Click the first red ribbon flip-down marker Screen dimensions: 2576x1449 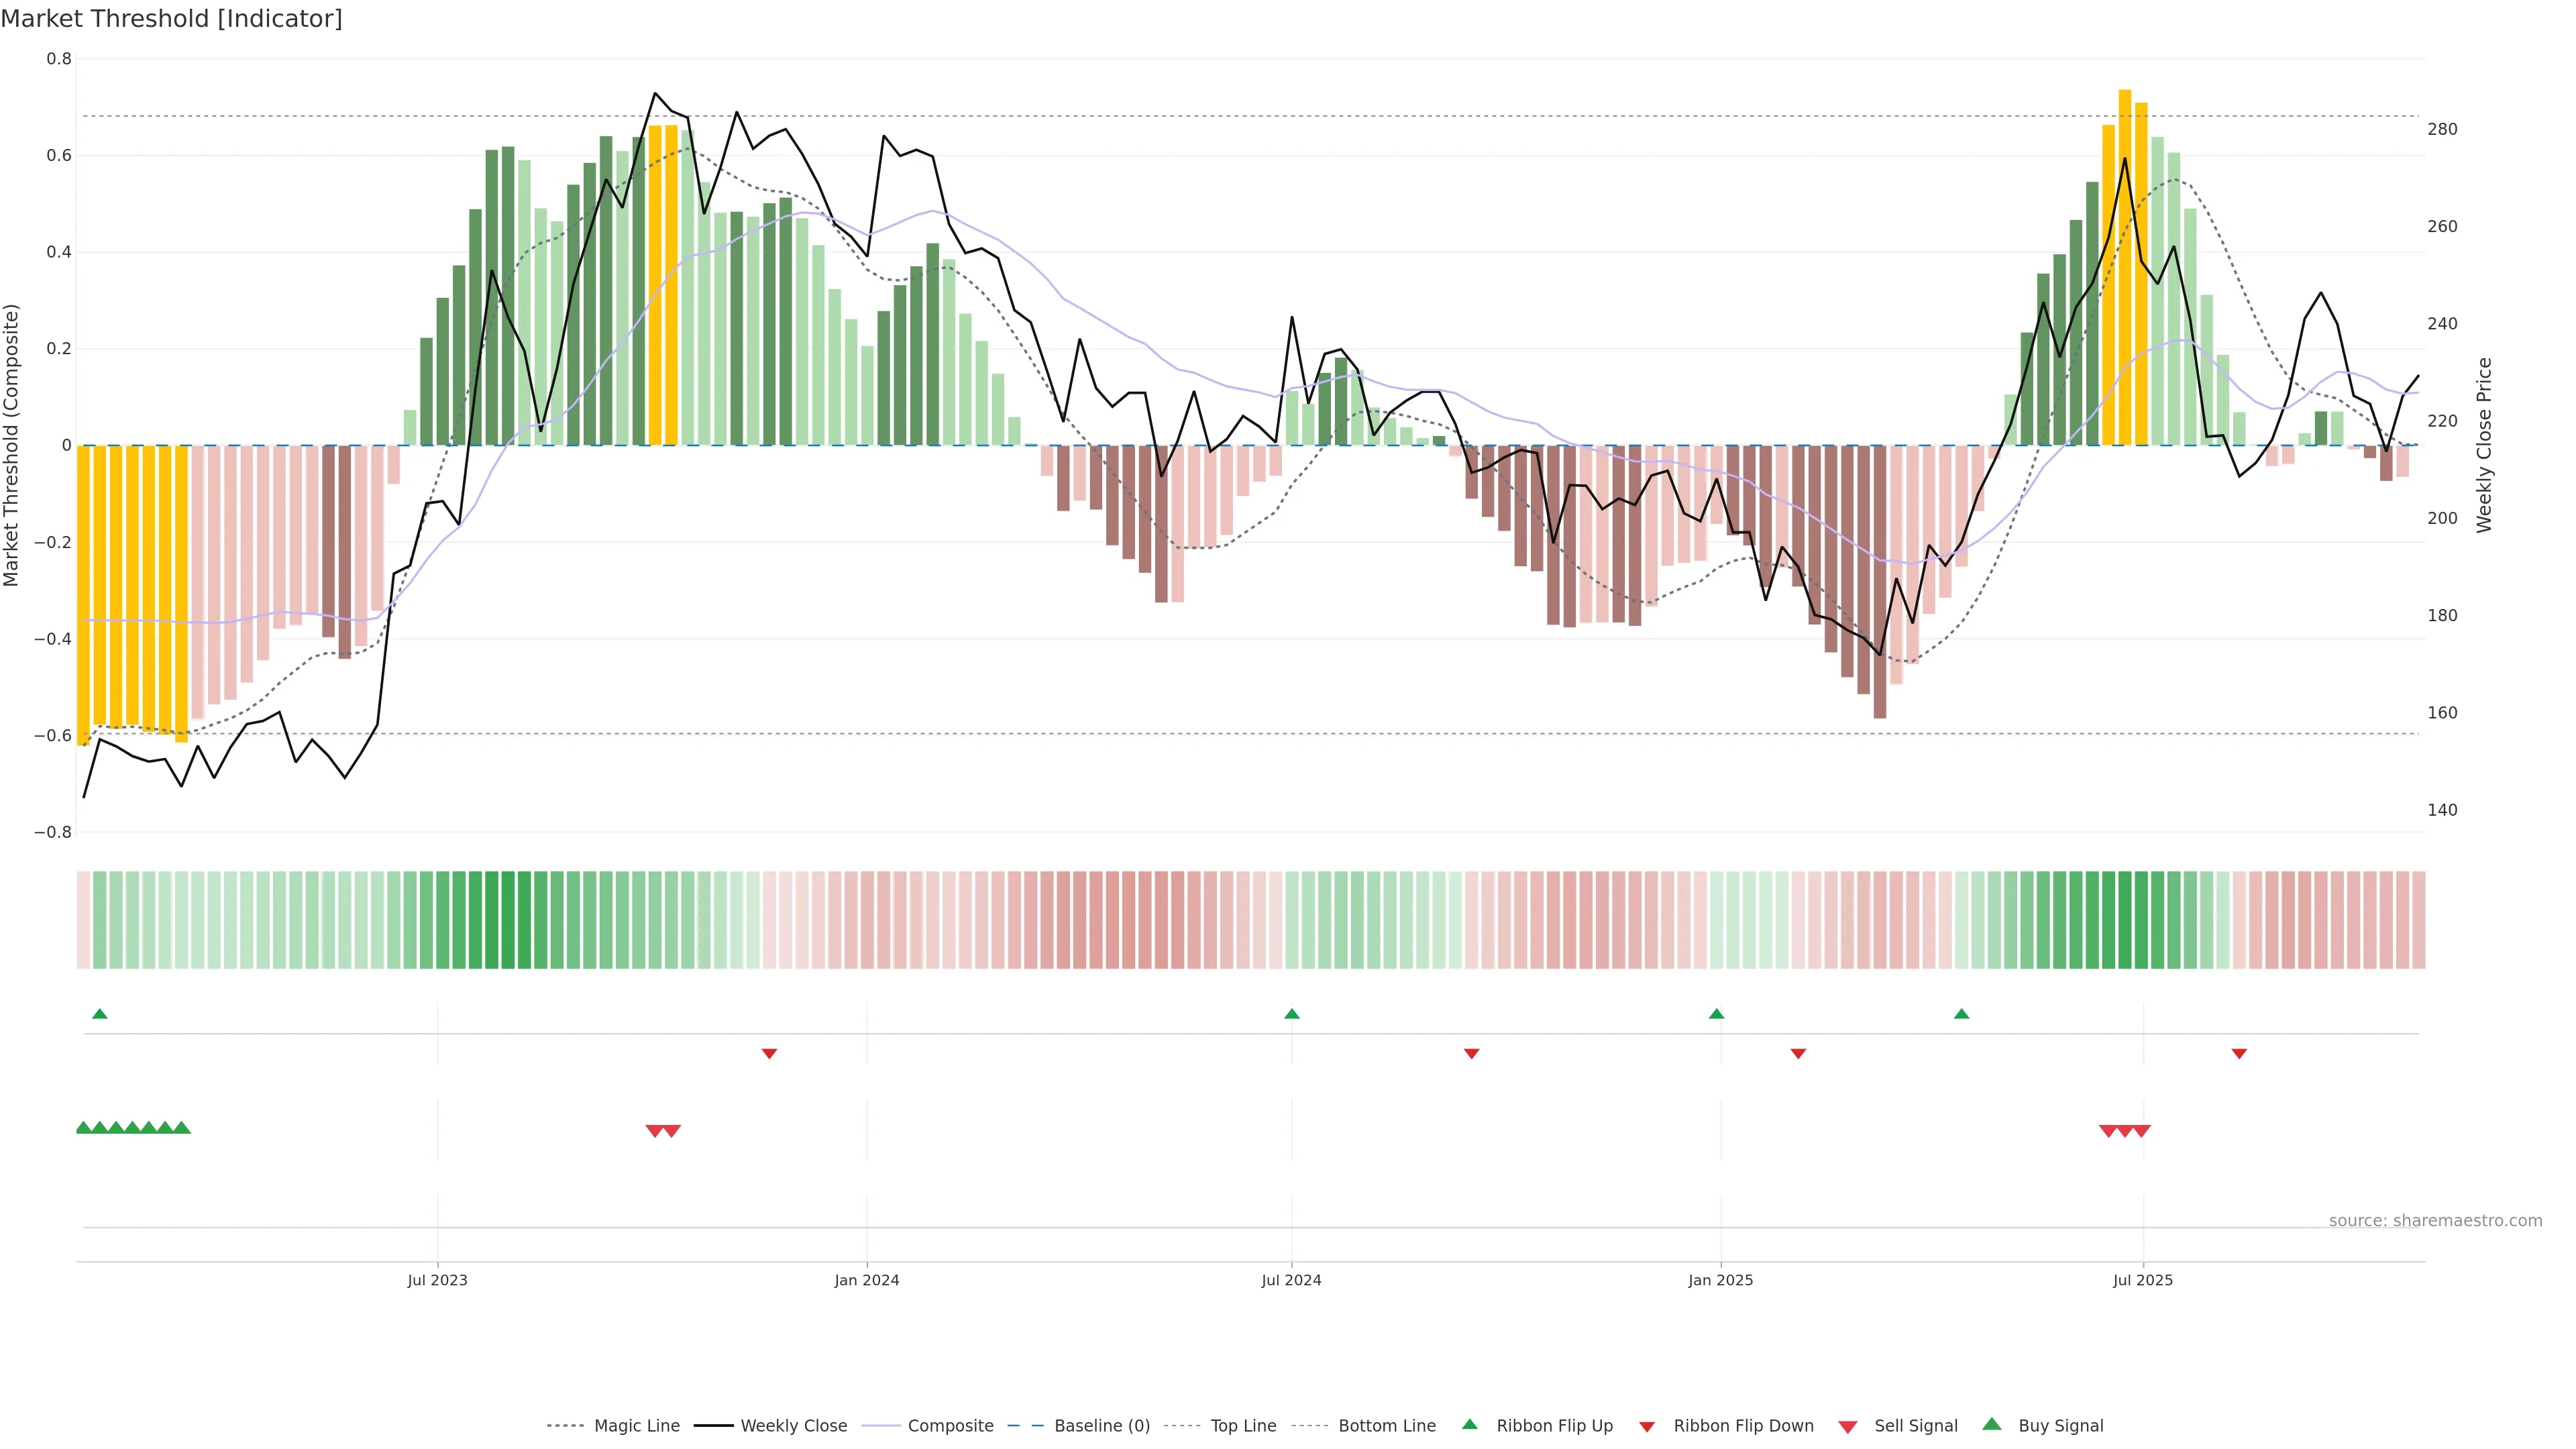point(769,1054)
